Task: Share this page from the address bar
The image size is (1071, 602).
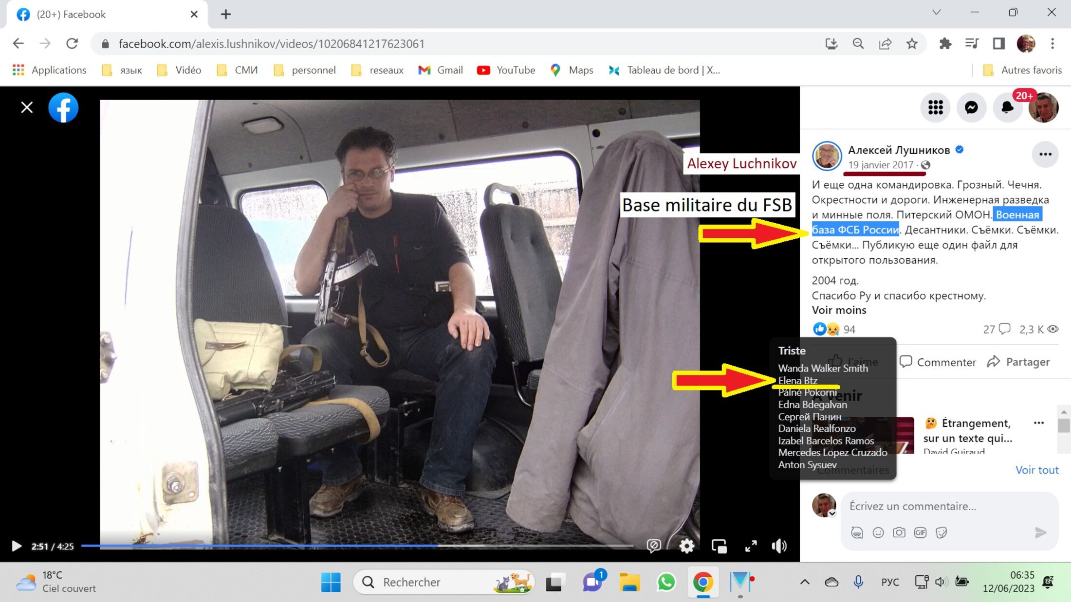Action: pos(885,44)
